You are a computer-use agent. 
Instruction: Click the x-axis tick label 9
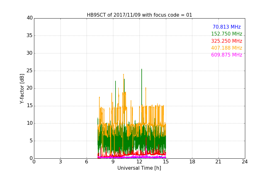click(113, 162)
